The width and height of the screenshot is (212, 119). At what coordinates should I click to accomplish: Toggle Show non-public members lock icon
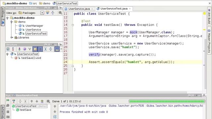[40, 49]
